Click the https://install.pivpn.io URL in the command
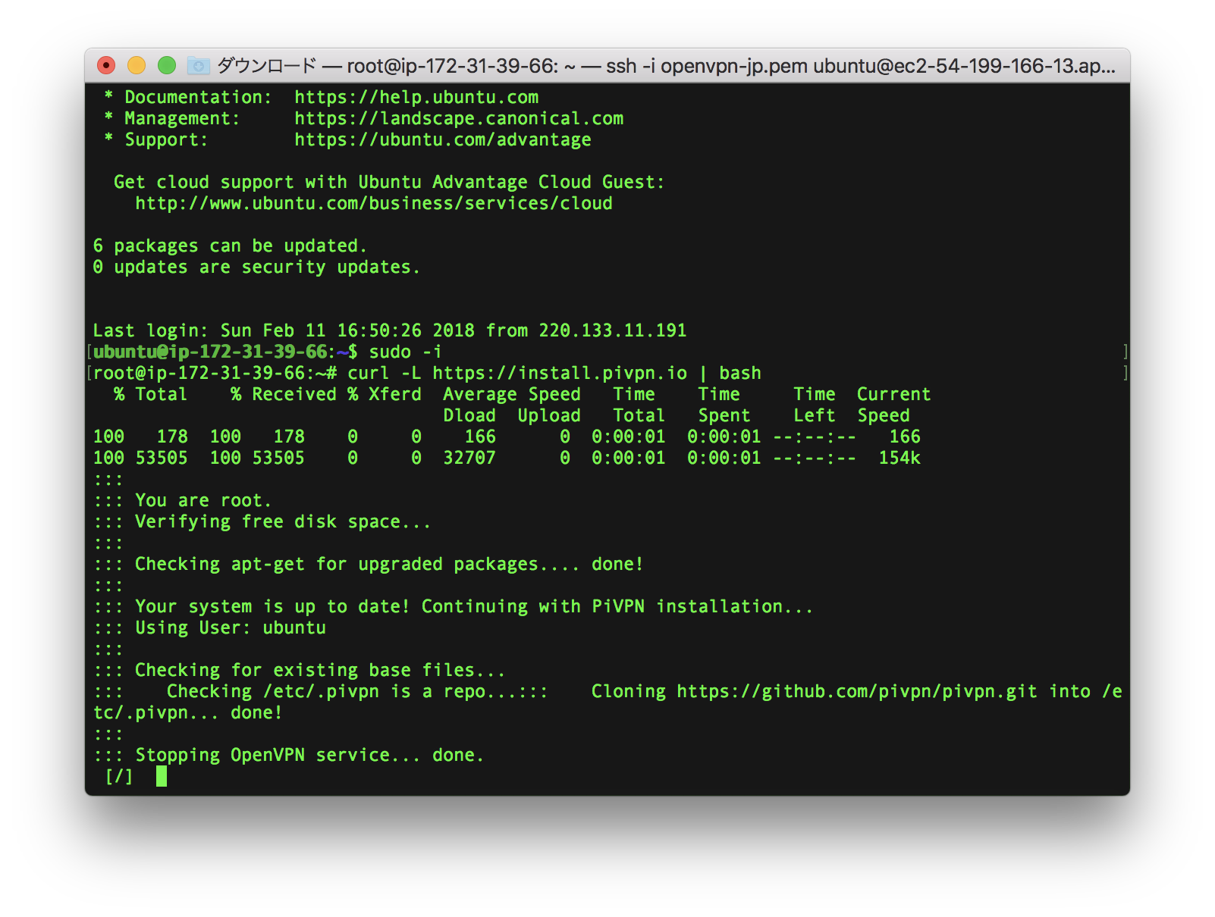Viewport: 1215px width, 917px height. [x=560, y=373]
